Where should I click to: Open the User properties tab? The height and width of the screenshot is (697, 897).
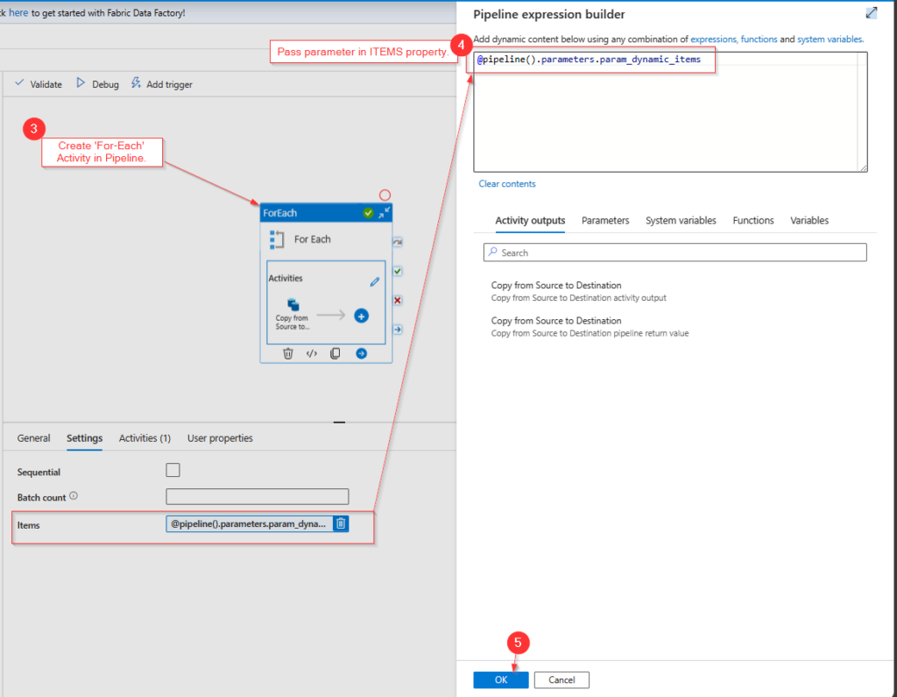pyautogui.click(x=220, y=438)
